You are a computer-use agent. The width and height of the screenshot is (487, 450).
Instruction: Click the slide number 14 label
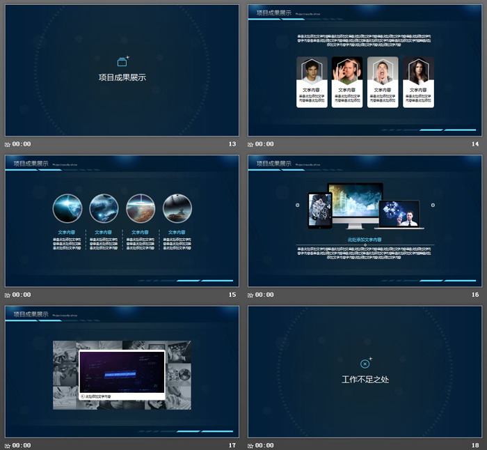pos(475,144)
